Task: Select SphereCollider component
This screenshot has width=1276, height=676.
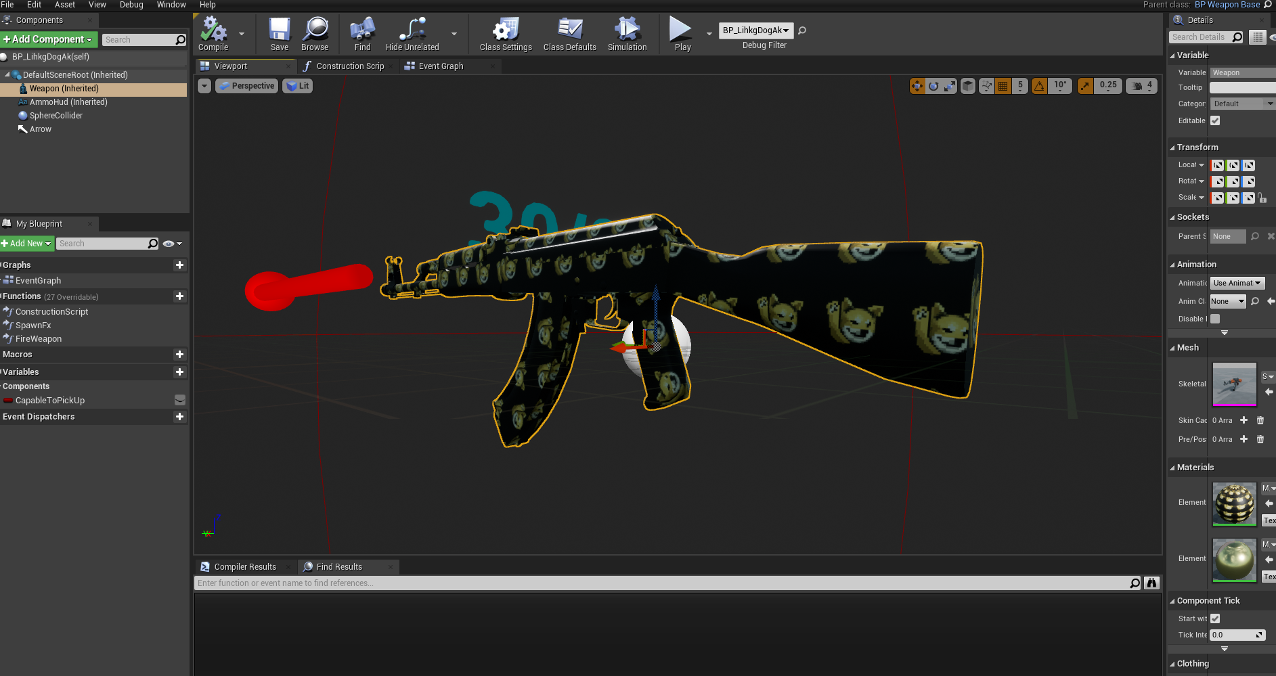Action: pyautogui.click(x=56, y=116)
